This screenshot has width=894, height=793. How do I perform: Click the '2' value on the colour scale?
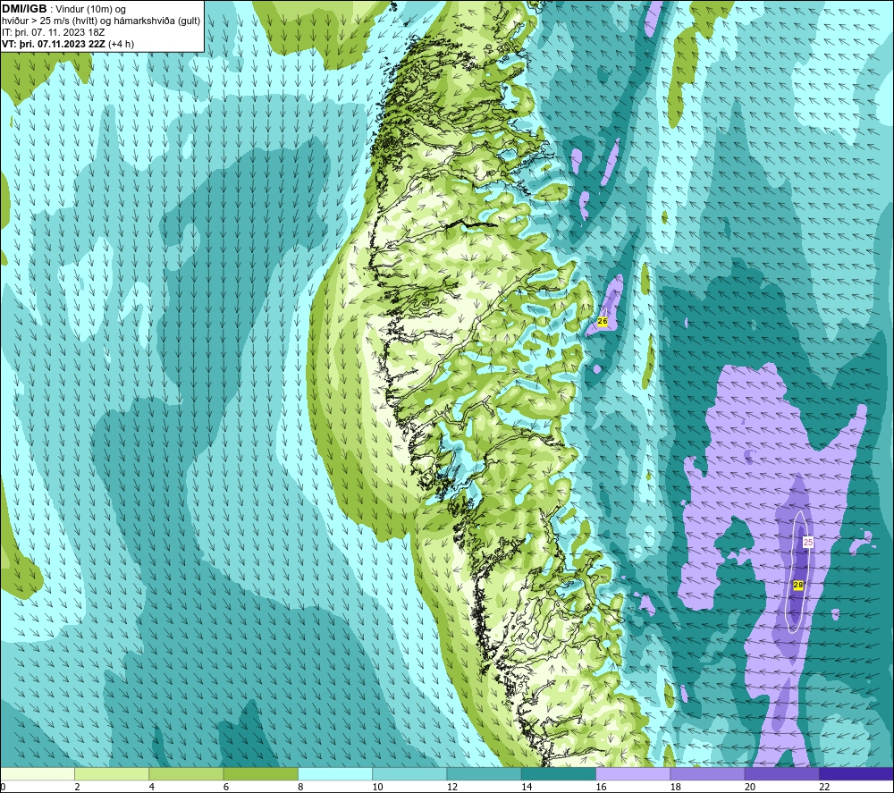[77, 787]
